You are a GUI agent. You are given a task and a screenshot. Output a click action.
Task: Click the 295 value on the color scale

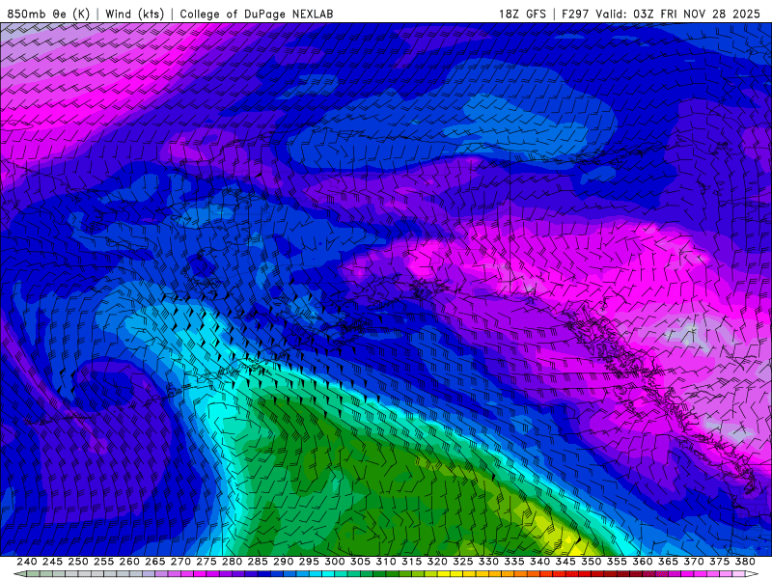(309, 562)
